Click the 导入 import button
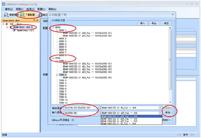The width and height of the screenshot is (201, 138). point(143,23)
